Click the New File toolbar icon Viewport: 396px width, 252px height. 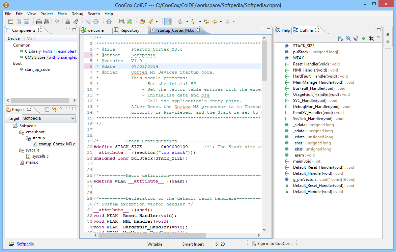[19, 22]
